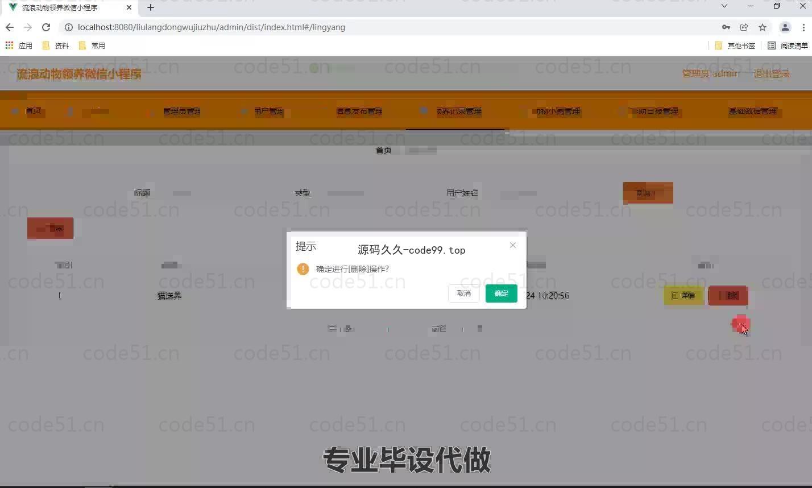This screenshot has width=812, height=488.
Task: Reload the page with refresh icon
Action: pos(46,27)
